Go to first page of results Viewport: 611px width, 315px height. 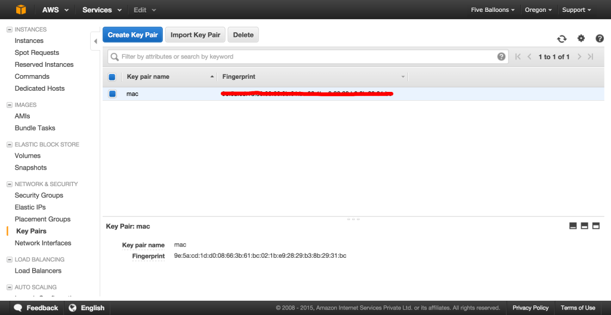(x=518, y=57)
